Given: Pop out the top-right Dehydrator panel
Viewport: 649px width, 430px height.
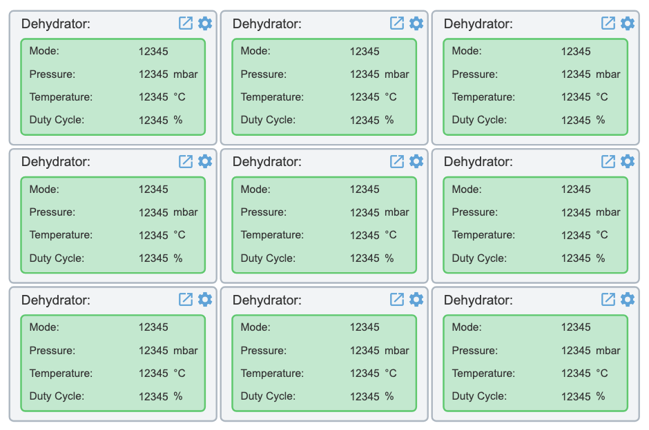Looking at the screenshot, I should (608, 23).
